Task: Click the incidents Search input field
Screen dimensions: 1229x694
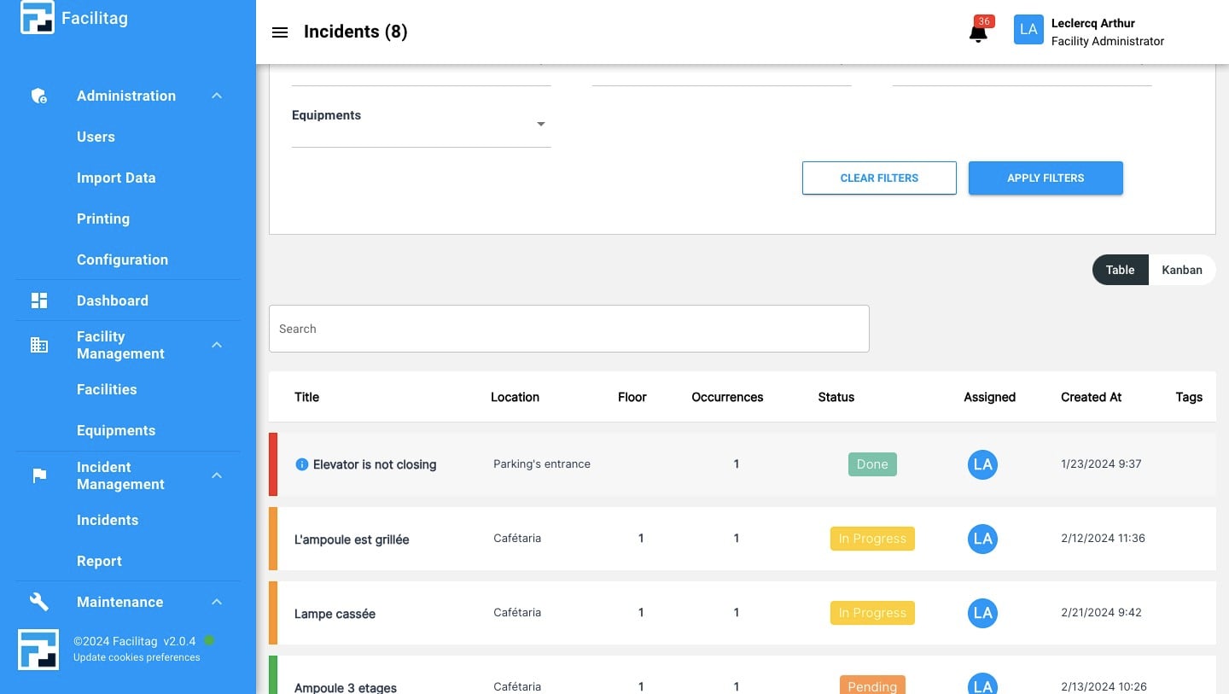Action: pyautogui.click(x=568, y=329)
